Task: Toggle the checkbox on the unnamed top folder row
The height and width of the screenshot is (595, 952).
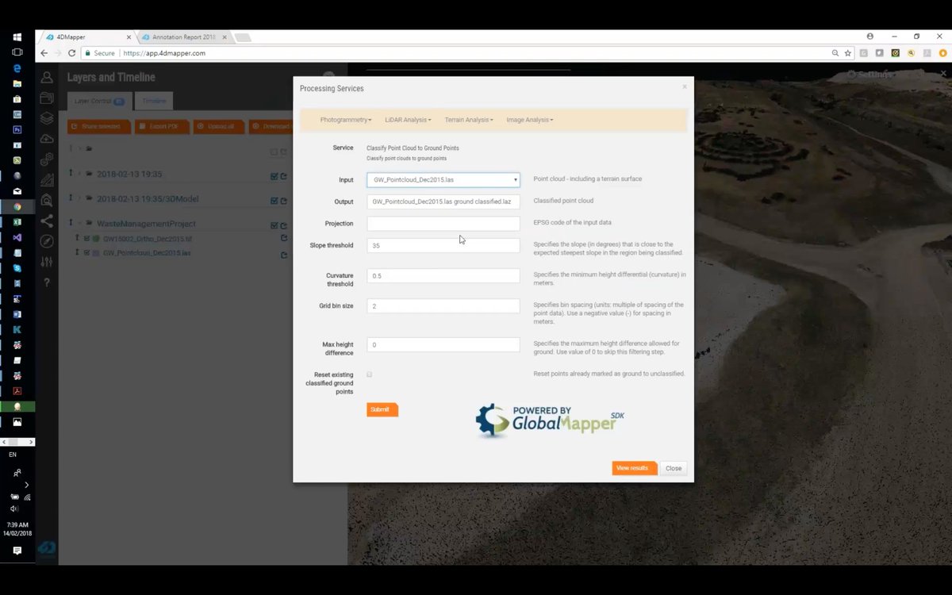Action: (x=274, y=152)
